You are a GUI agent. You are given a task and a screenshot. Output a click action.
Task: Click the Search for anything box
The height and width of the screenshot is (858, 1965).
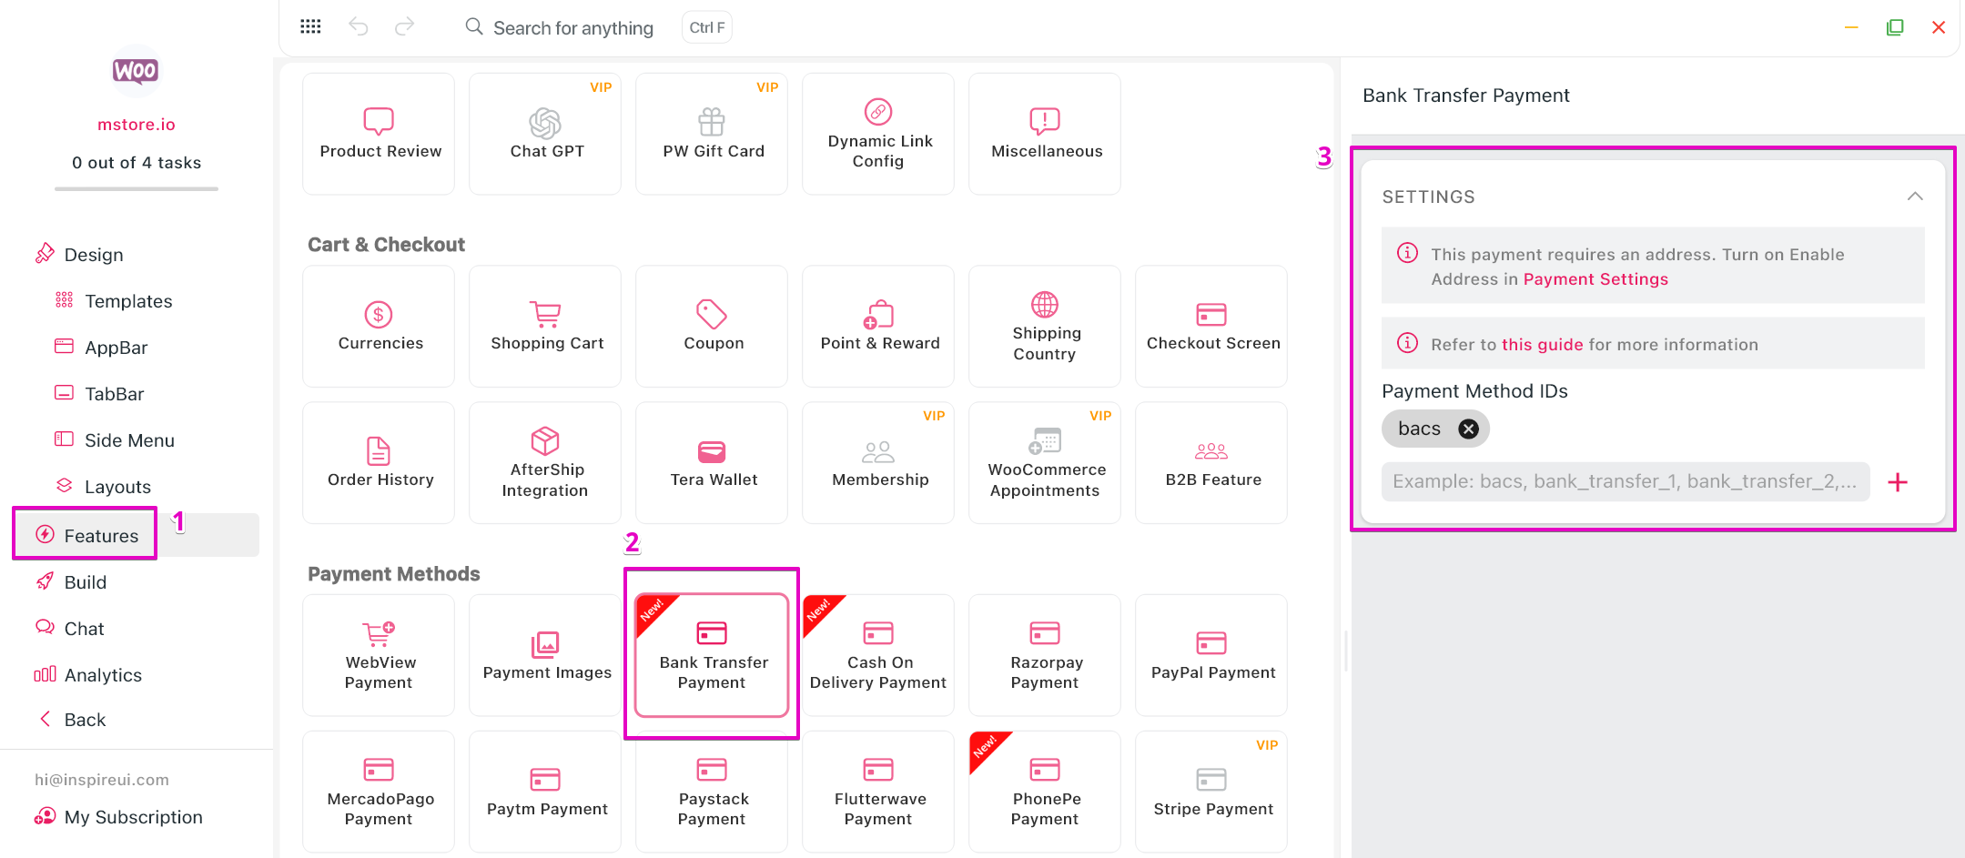[x=572, y=28]
